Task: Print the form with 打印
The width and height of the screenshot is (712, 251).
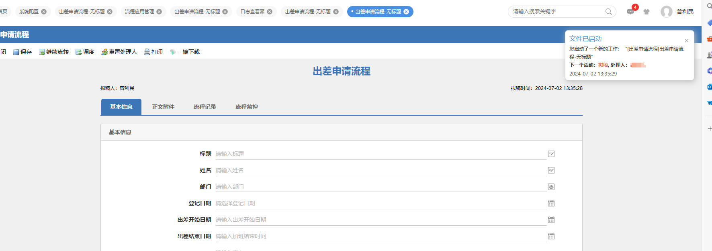Action: (x=153, y=52)
